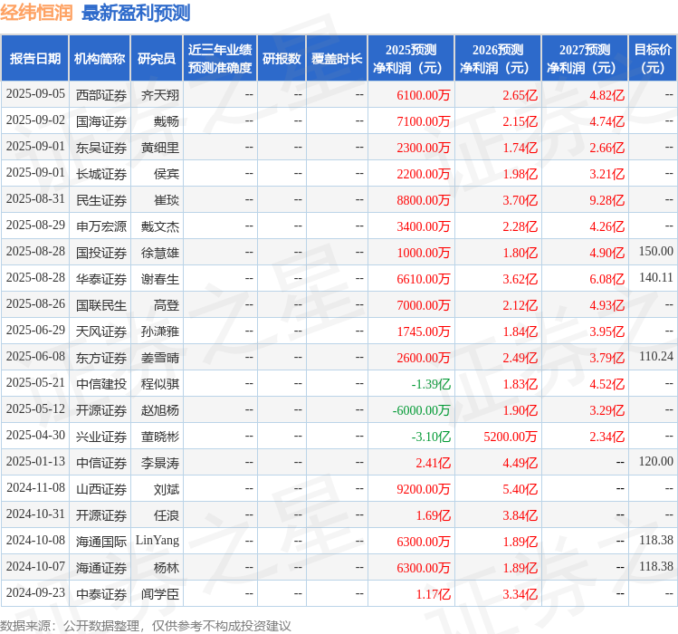
Task: Click the 9.28亿 2027 forecast
Action: click(x=607, y=200)
